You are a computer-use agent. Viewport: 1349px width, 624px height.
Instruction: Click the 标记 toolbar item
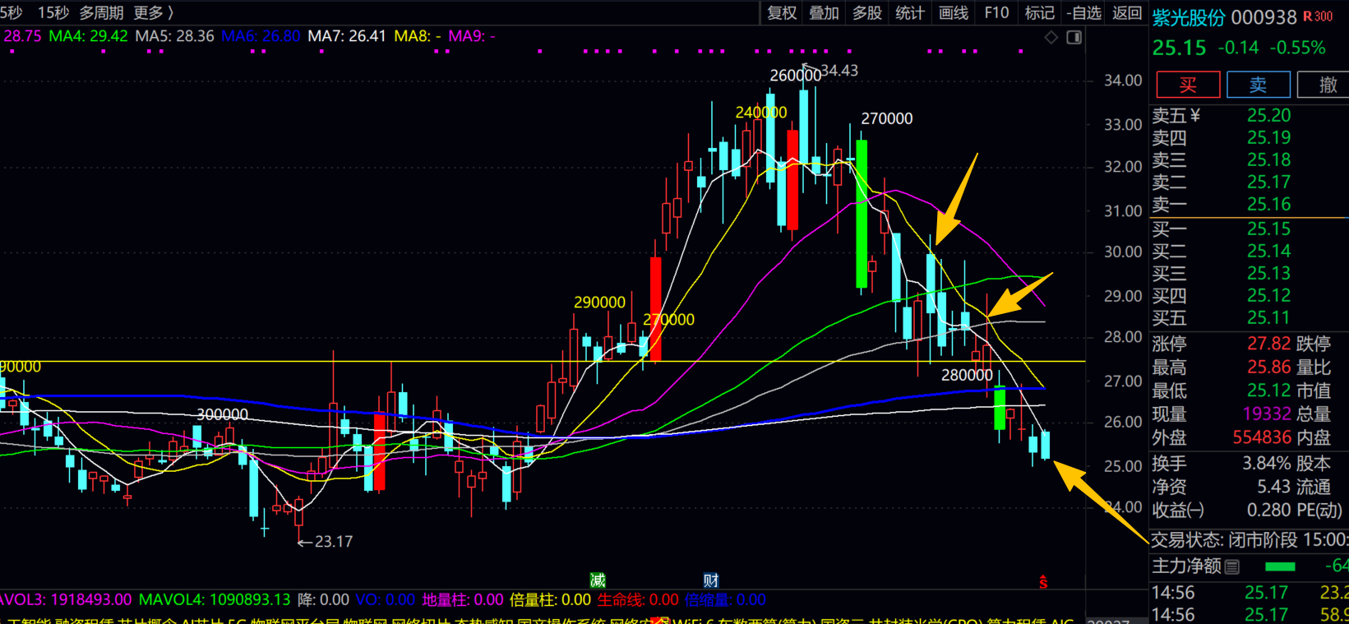pyautogui.click(x=1039, y=12)
